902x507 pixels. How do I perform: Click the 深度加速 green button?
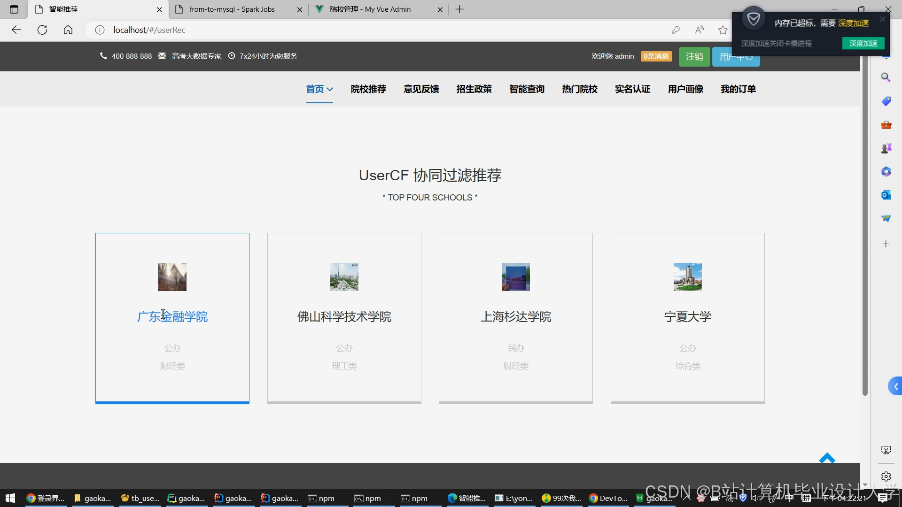point(863,43)
